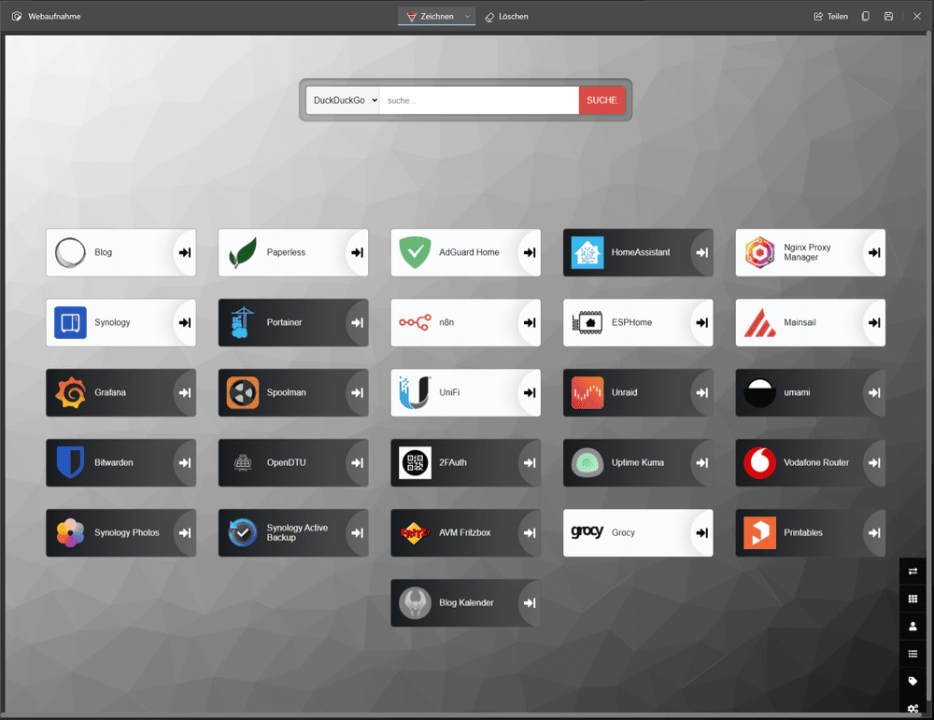Click the 2FAuth QR code icon
This screenshot has width=934, height=720.
(416, 463)
